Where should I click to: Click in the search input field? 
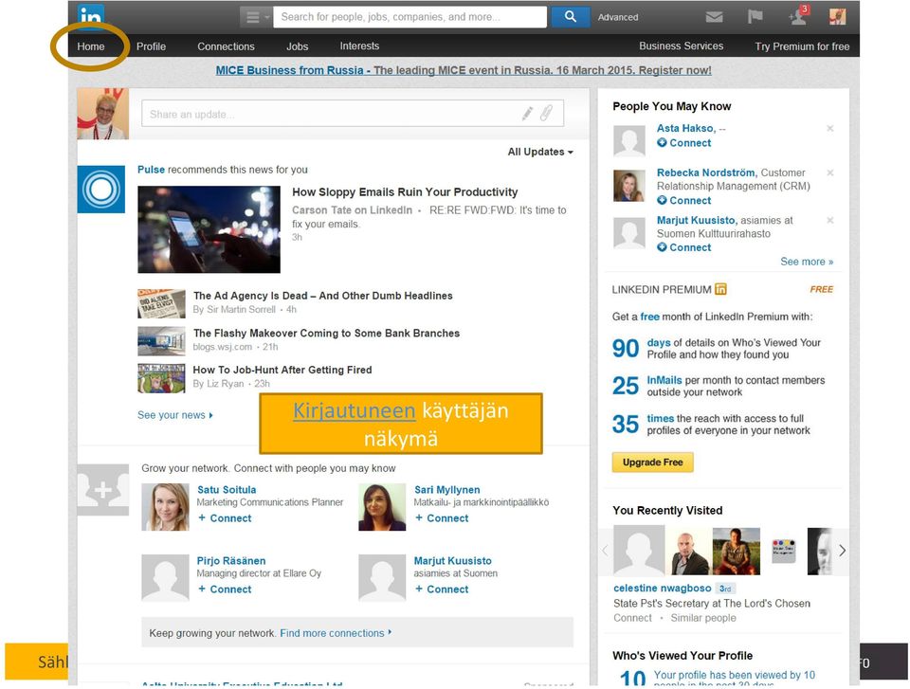pos(409,17)
